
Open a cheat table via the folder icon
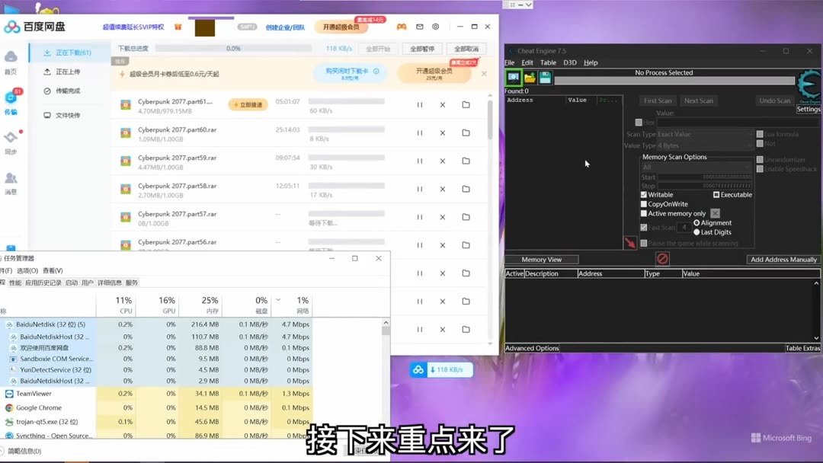click(x=529, y=77)
